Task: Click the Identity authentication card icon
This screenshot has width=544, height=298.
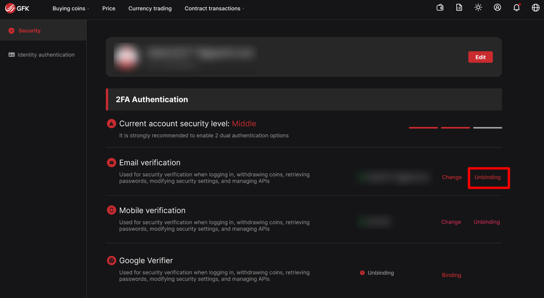Action: [x=12, y=55]
